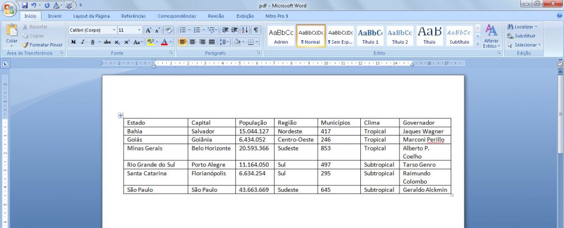Open Word help question mark icon

pos(559,16)
